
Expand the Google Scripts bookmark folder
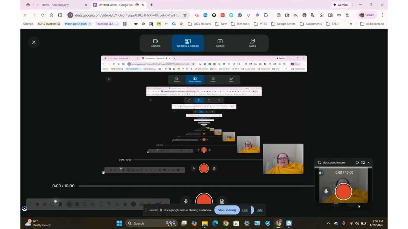[x=283, y=24]
